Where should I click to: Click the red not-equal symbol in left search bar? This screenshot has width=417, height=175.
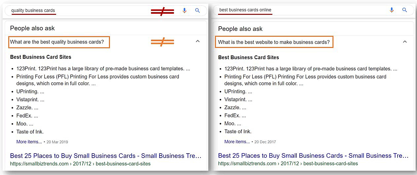pyautogui.click(x=162, y=11)
